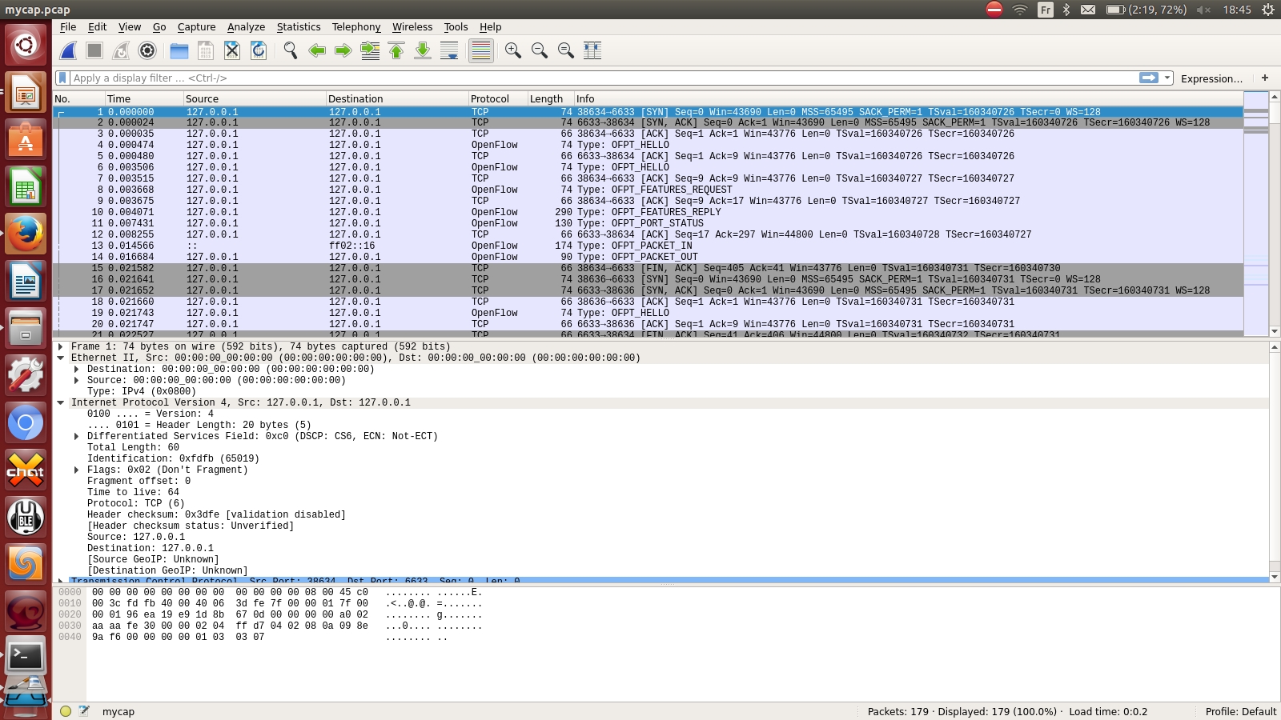Jump to the first packet icon

(x=396, y=50)
